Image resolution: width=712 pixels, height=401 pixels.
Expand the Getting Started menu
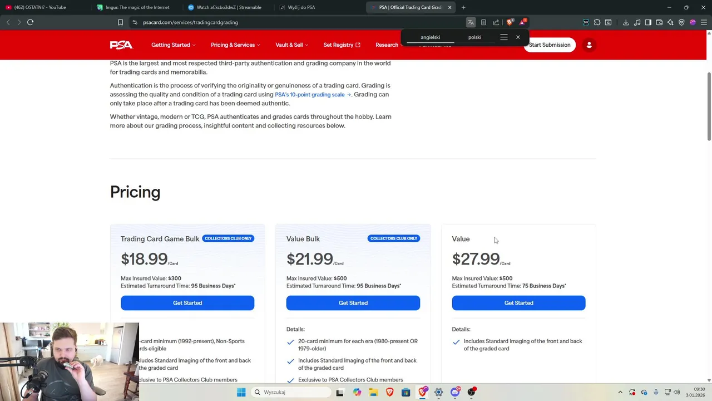(x=174, y=45)
